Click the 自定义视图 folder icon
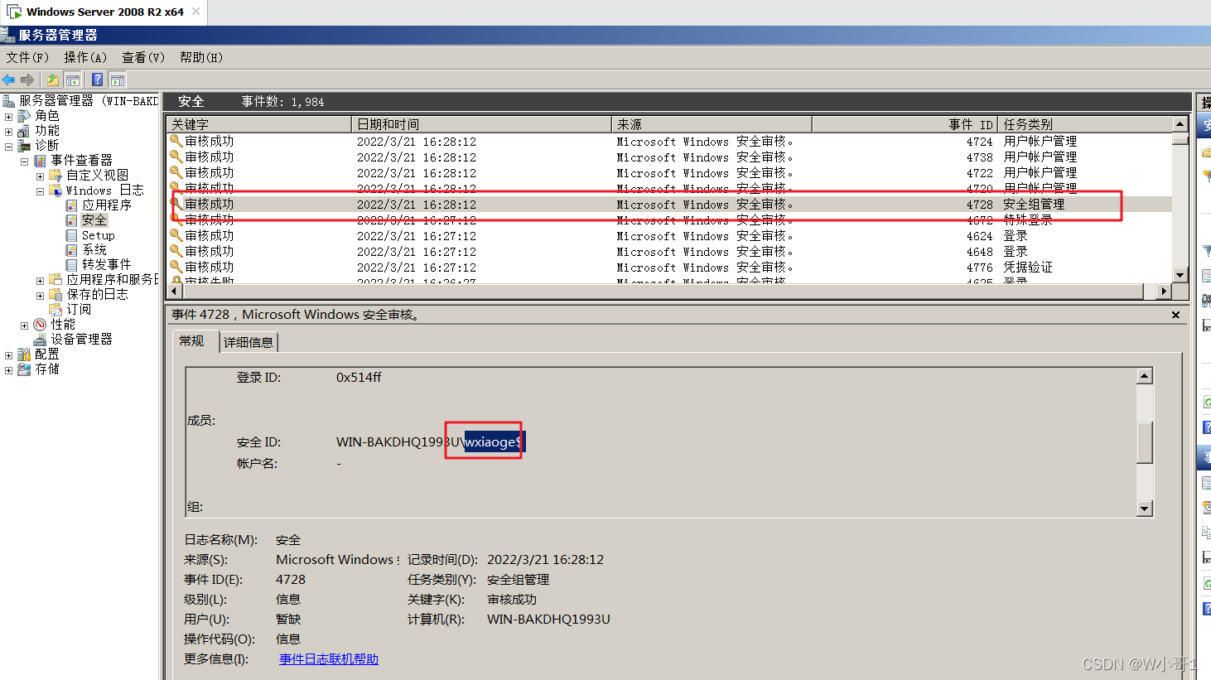 tap(55, 176)
